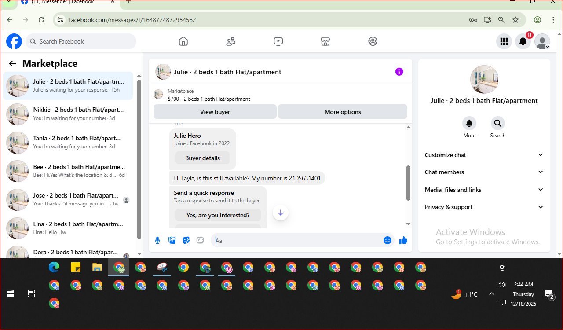Send quick response 'Yes, are you interested?'
The height and width of the screenshot is (330, 563).
tap(218, 215)
